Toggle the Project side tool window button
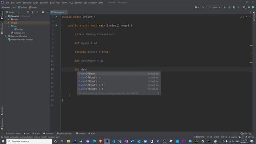 2,15
